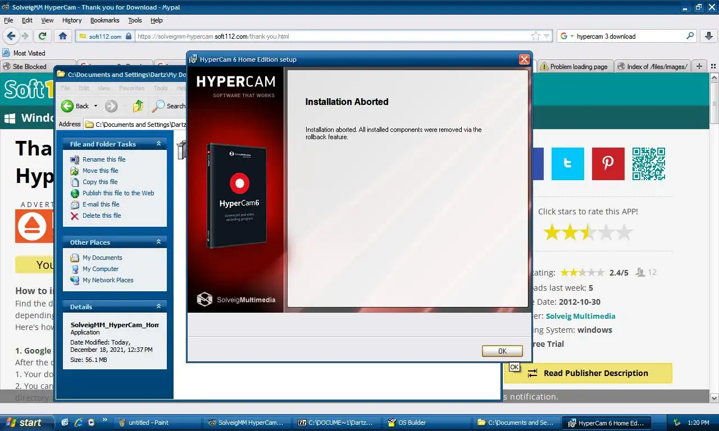
Task: Open a new browser tab
Action: [699, 66]
